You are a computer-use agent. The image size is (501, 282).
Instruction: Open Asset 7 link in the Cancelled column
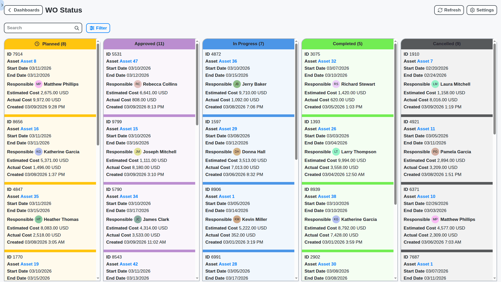[425, 61]
